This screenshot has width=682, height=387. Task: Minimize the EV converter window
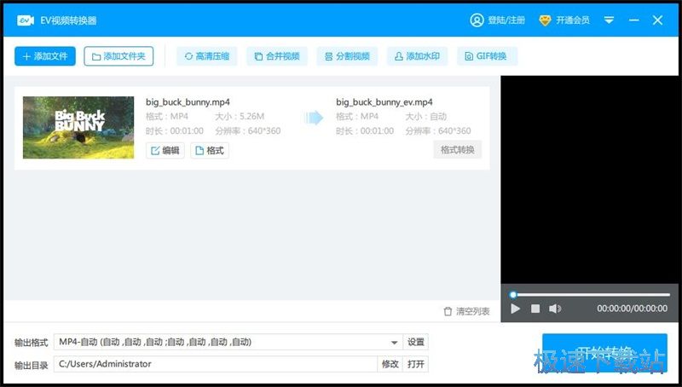tap(634, 20)
